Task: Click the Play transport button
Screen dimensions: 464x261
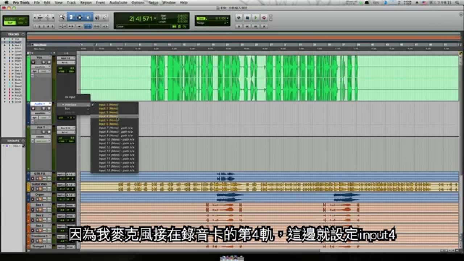Action: pyautogui.click(x=256, y=17)
